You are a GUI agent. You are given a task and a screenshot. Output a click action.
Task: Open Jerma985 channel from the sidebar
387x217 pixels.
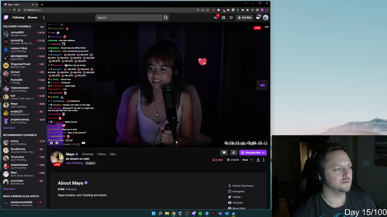coord(24,34)
